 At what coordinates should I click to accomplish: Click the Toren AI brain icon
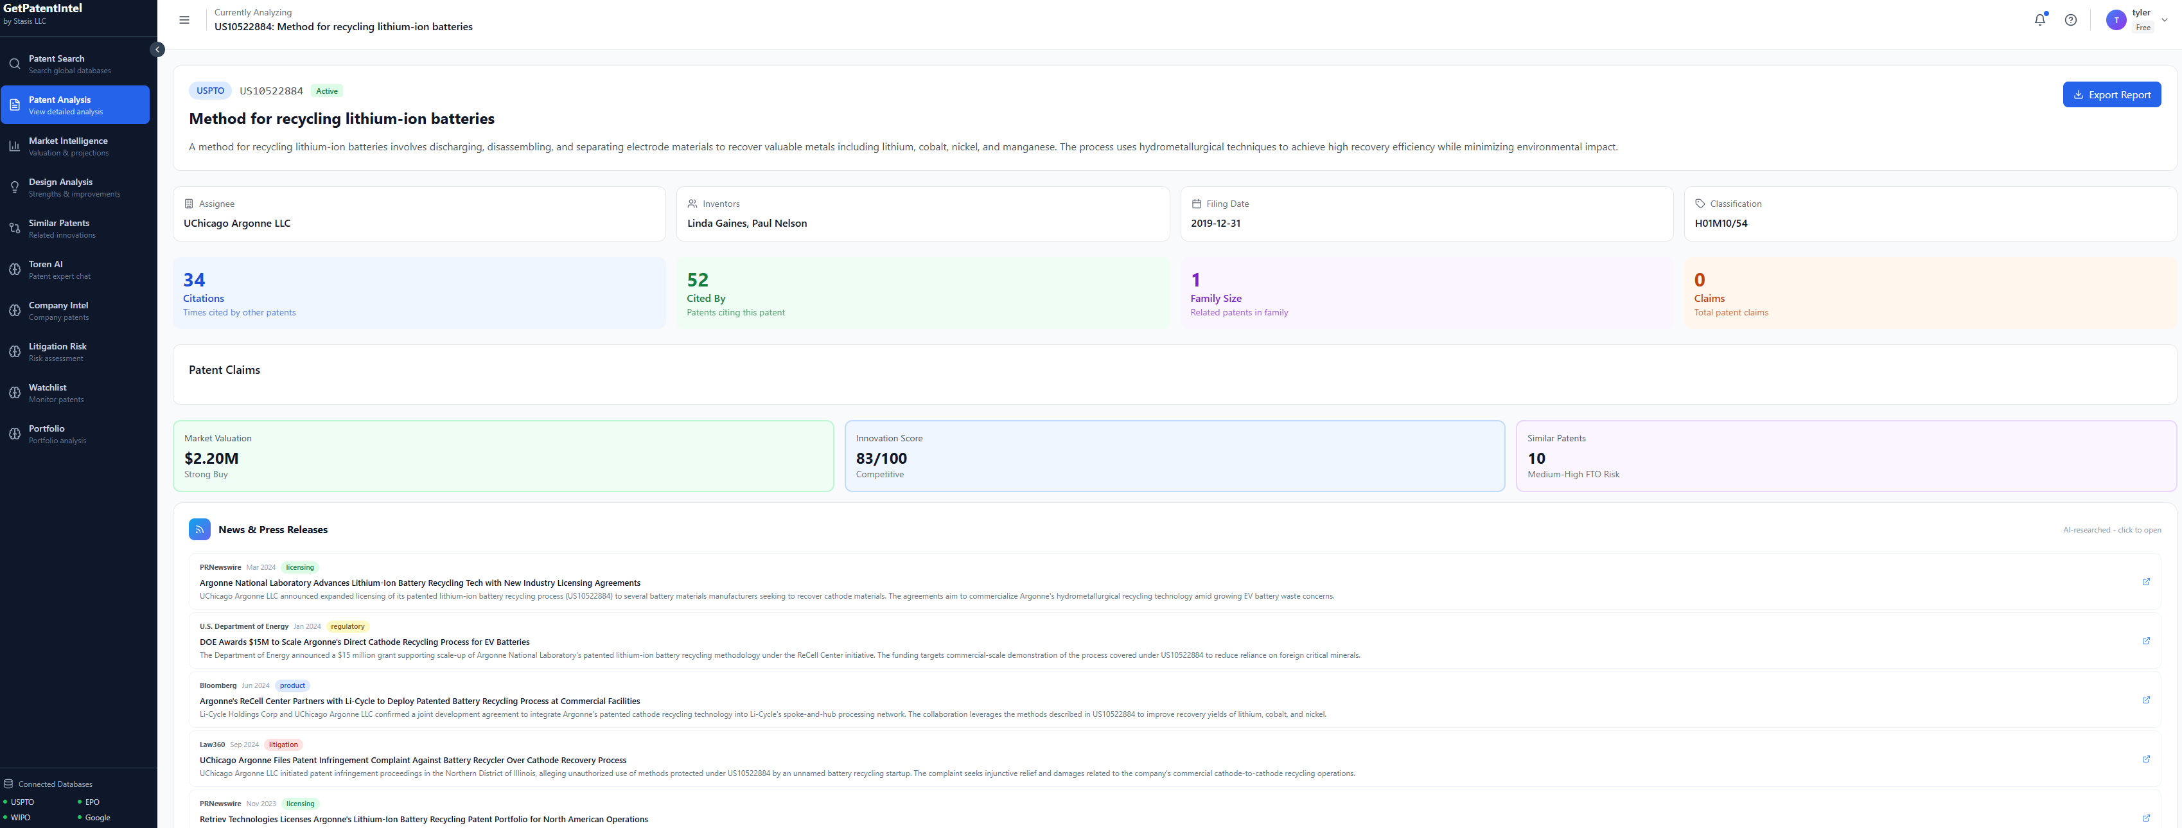tap(14, 270)
